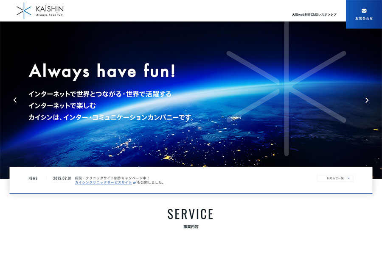
Task: Click the インターネットで世界とつながる hero line
Action: [x=100, y=94]
